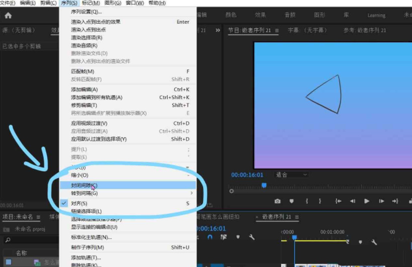Switch to 音频 workspace tab
Image resolution: width=412 pixels, height=267 pixels.
pos(290,15)
